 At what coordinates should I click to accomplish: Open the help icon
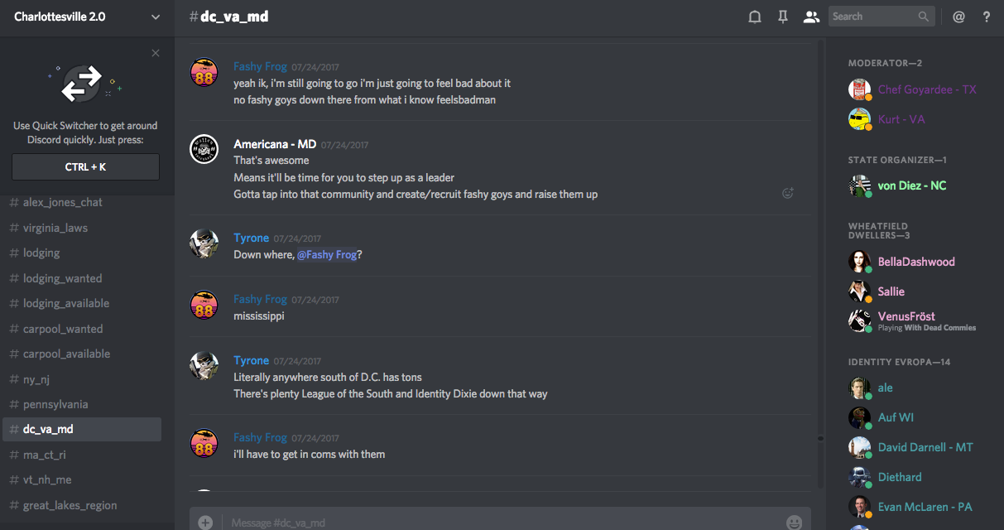point(987,17)
